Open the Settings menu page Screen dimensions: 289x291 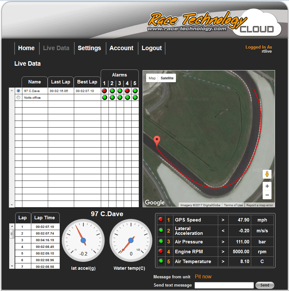coord(89,48)
